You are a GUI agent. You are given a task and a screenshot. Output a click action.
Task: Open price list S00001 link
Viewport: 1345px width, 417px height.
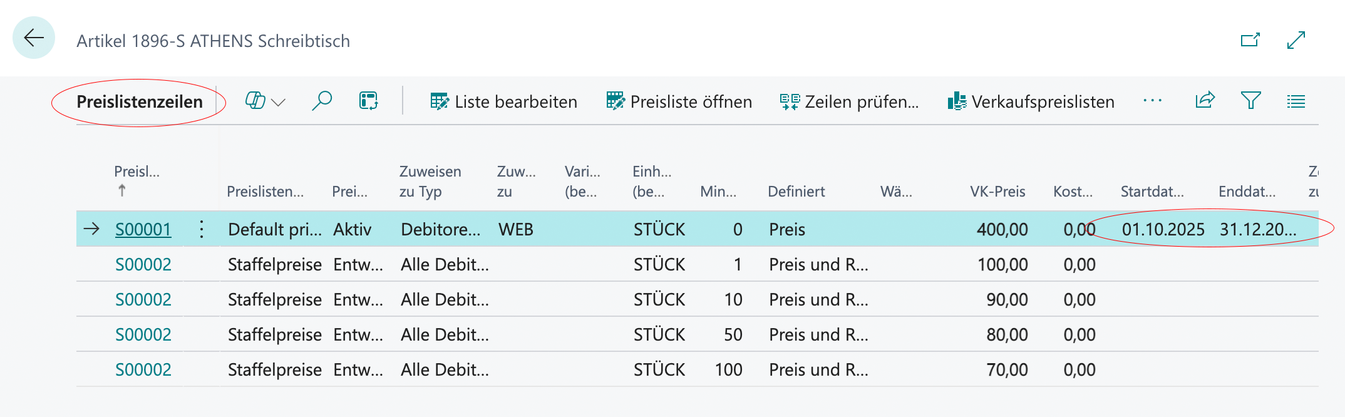coord(143,229)
